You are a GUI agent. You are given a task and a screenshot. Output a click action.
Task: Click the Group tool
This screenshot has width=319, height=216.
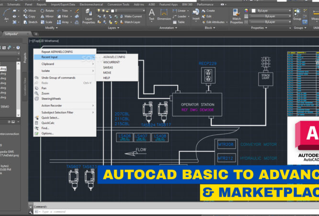297,14
